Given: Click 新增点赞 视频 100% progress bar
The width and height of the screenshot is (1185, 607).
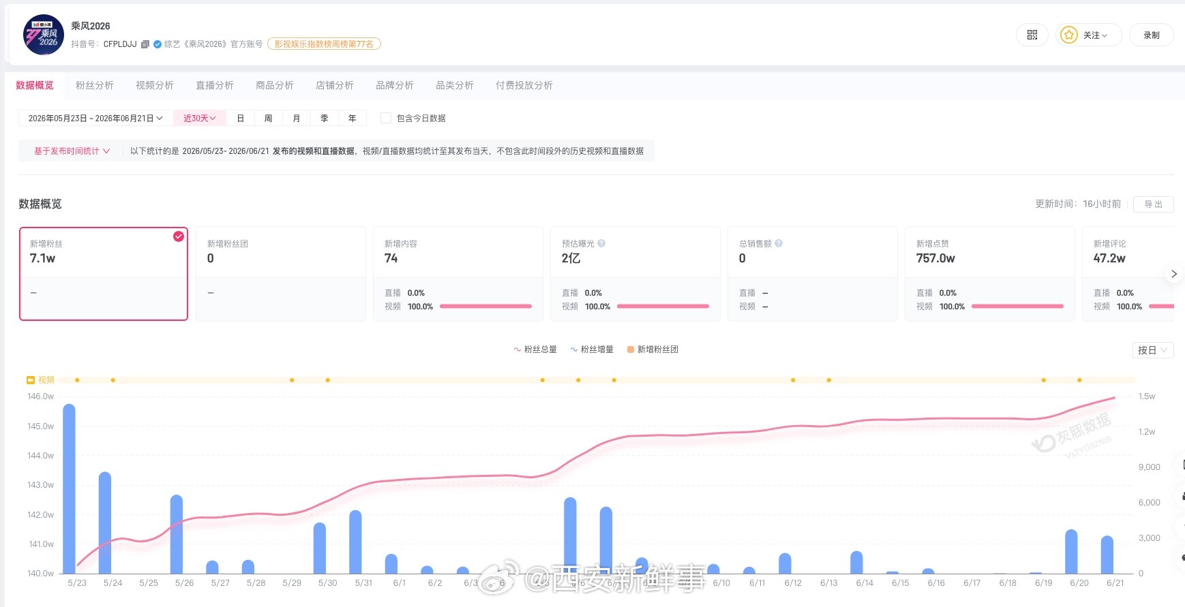Looking at the screenshot, I should [x=1017, y=307].
